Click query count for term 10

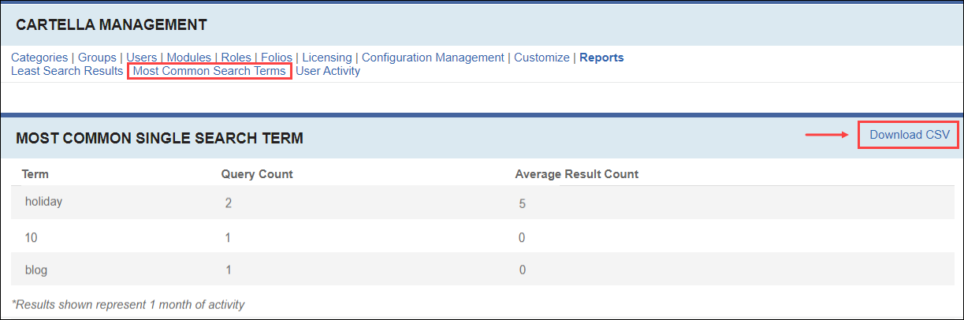[229, 237]
